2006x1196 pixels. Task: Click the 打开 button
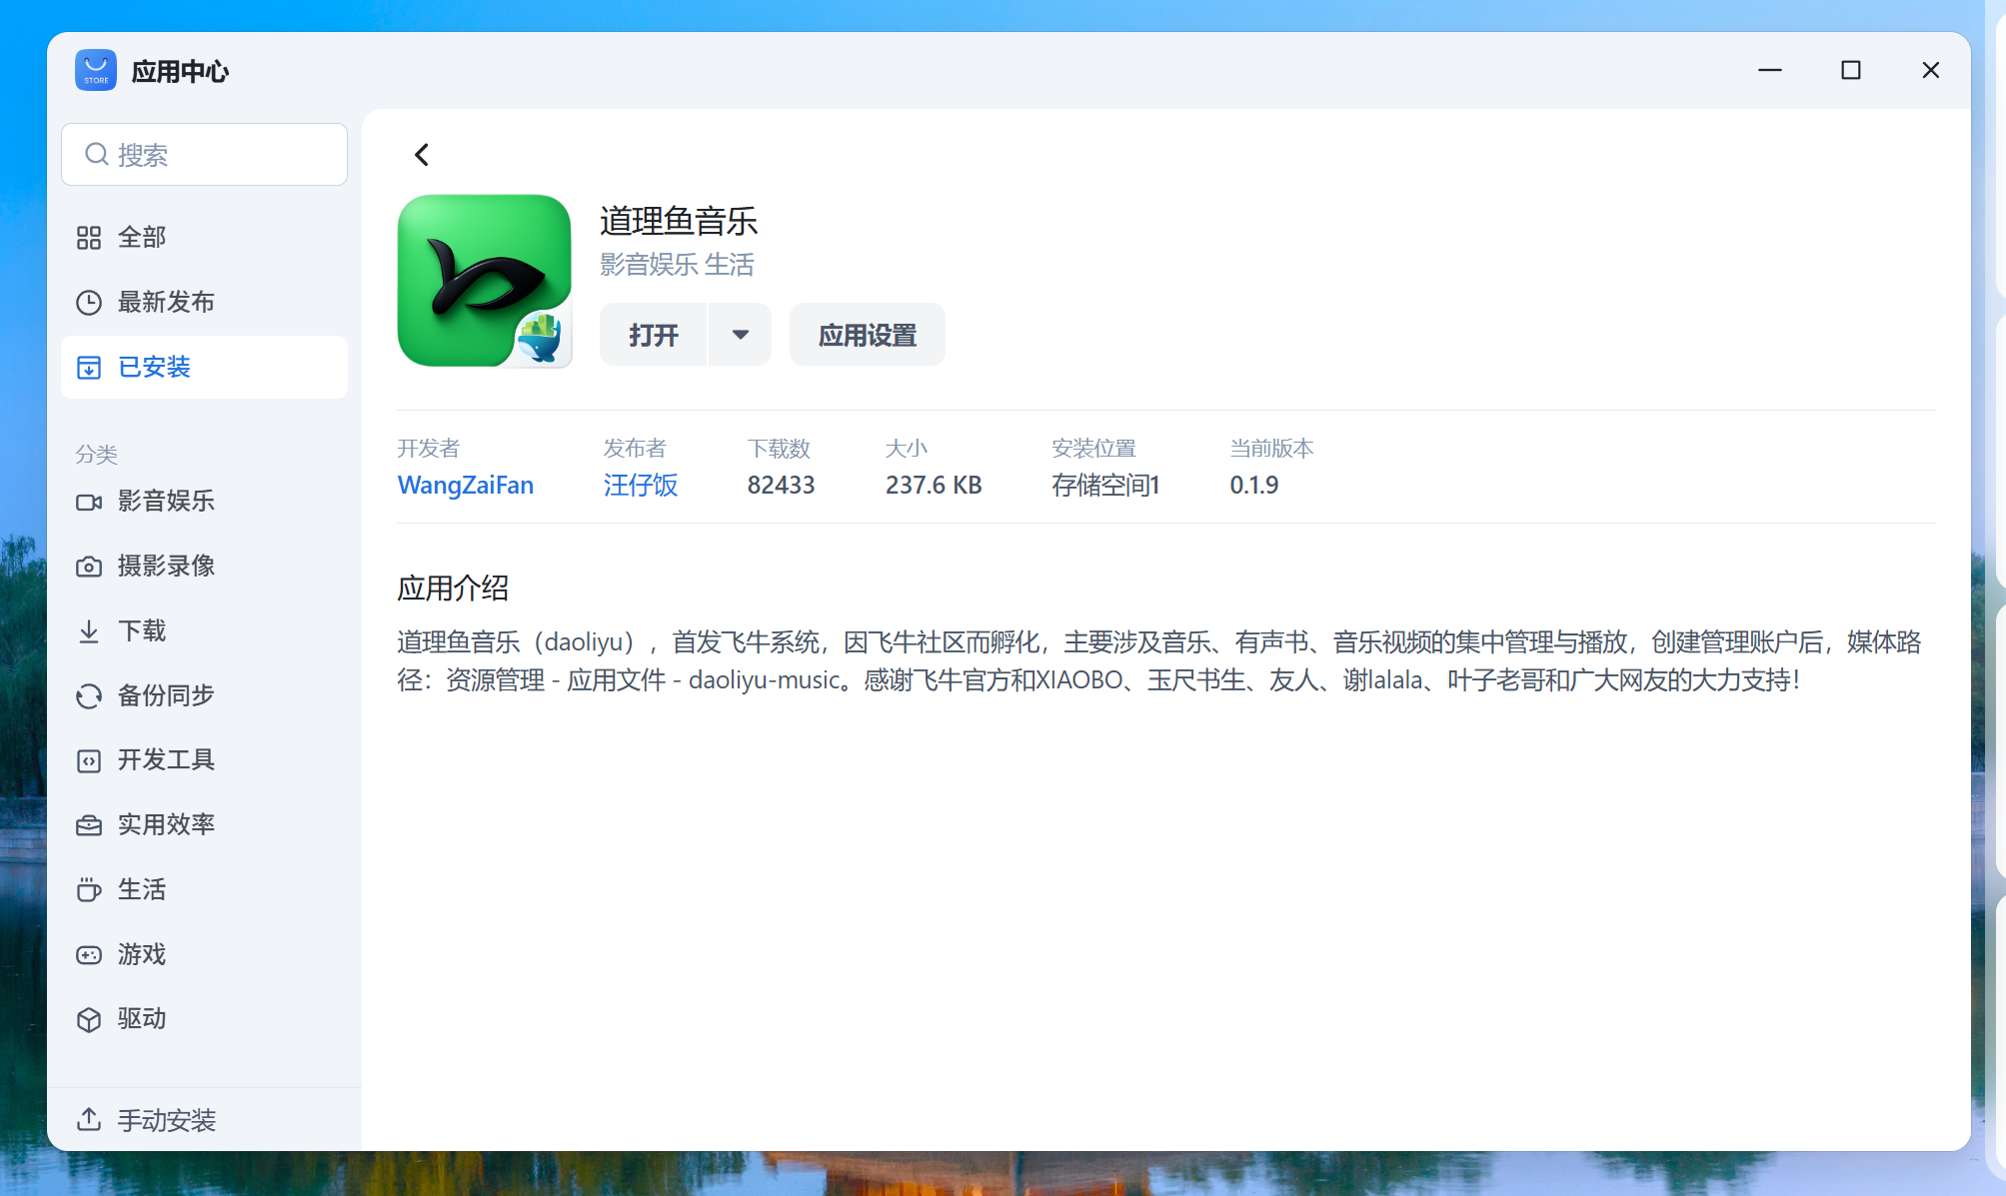point(654,335)
